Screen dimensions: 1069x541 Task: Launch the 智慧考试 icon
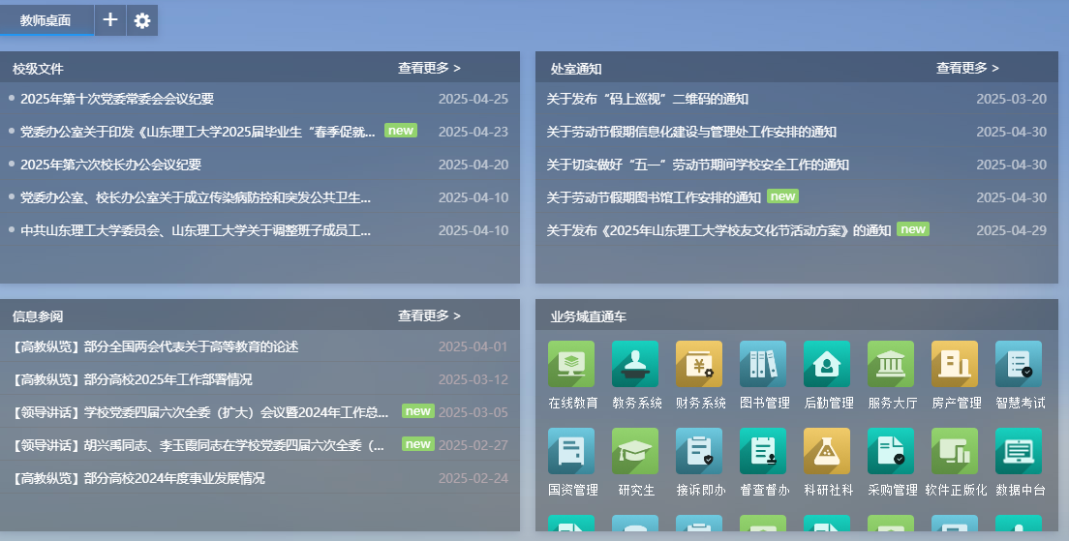pos(1019,364)
